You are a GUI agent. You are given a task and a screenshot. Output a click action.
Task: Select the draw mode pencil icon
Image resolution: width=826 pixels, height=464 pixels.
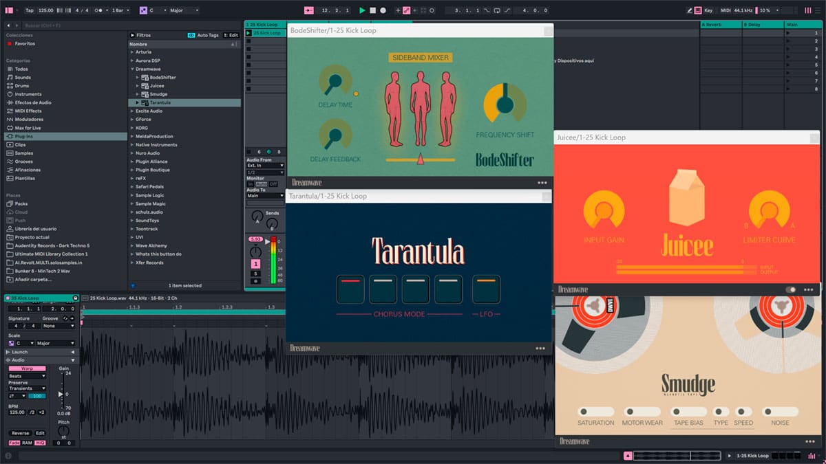pyautogui.click(x=690, y=10)
